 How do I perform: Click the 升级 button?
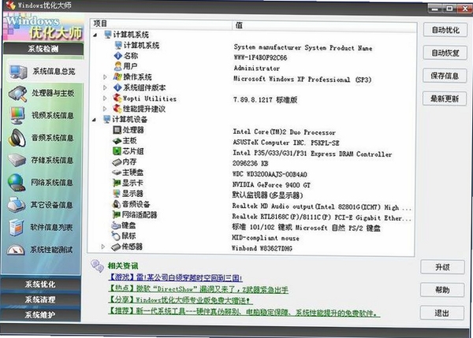tap(442, 267)
